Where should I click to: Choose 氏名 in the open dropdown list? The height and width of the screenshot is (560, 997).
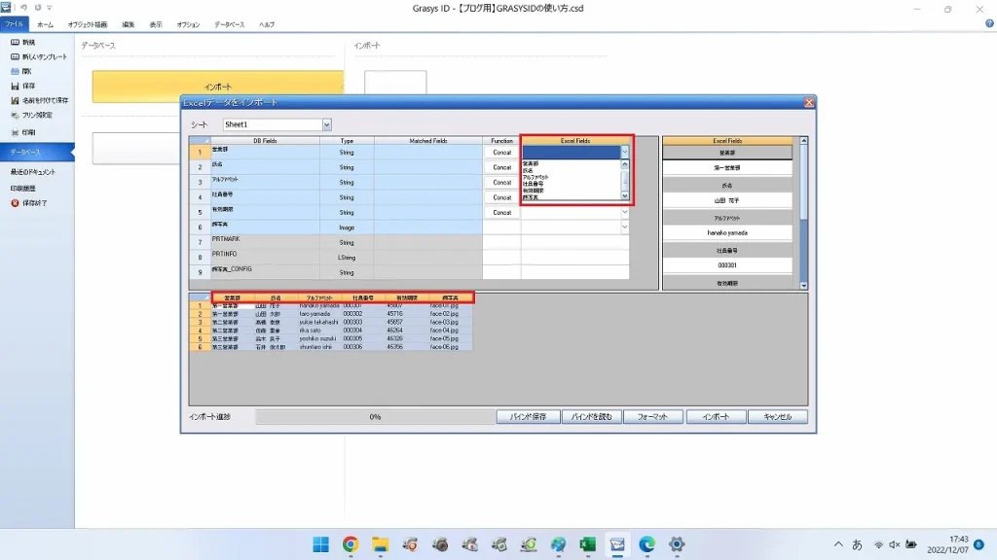(528, 171)
